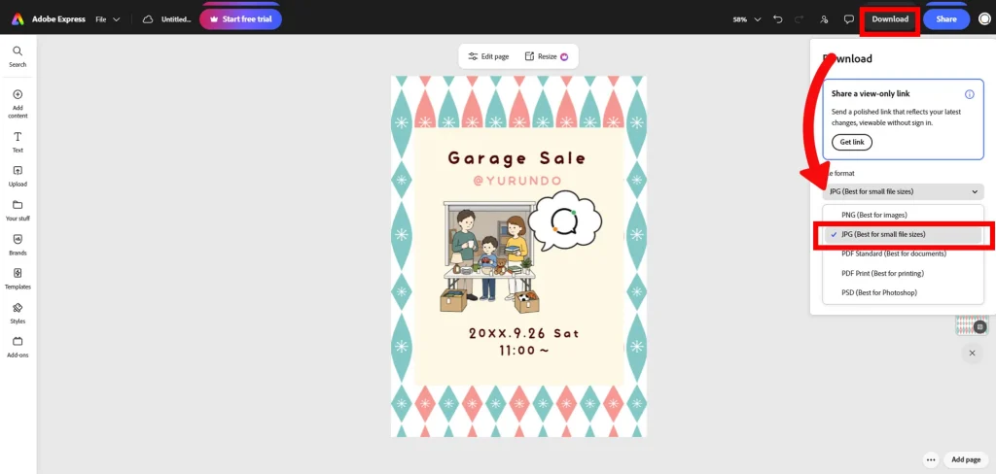Screen dimensions: 996x474
Task: Select the 11:00 ~ time text
Action: tap(524, 350)
